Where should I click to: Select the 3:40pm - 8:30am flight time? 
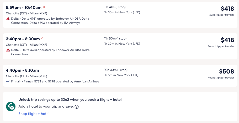[x=23, y=39]
